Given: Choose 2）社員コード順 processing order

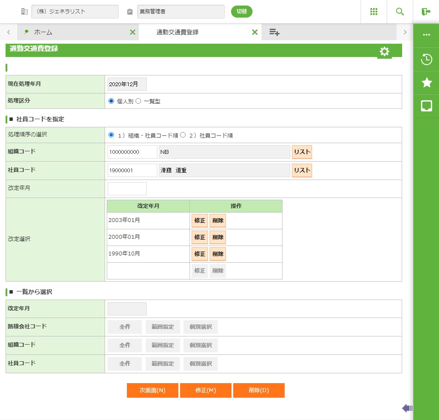Looking at the screenshot, I should pyautogui.click(x=183, y=135).
